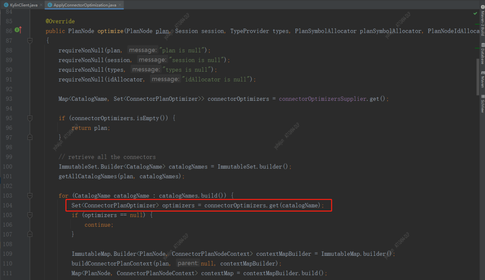Screen dimensions: 485x280
Task: Open the Maven tool window
Action: point(482,79)
